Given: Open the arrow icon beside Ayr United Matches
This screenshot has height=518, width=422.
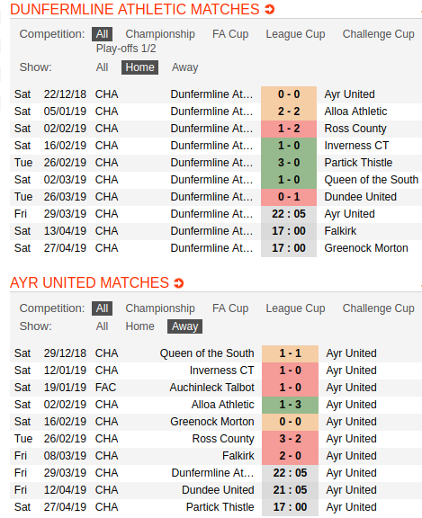Looking at the screenshot, I should 179,283.
